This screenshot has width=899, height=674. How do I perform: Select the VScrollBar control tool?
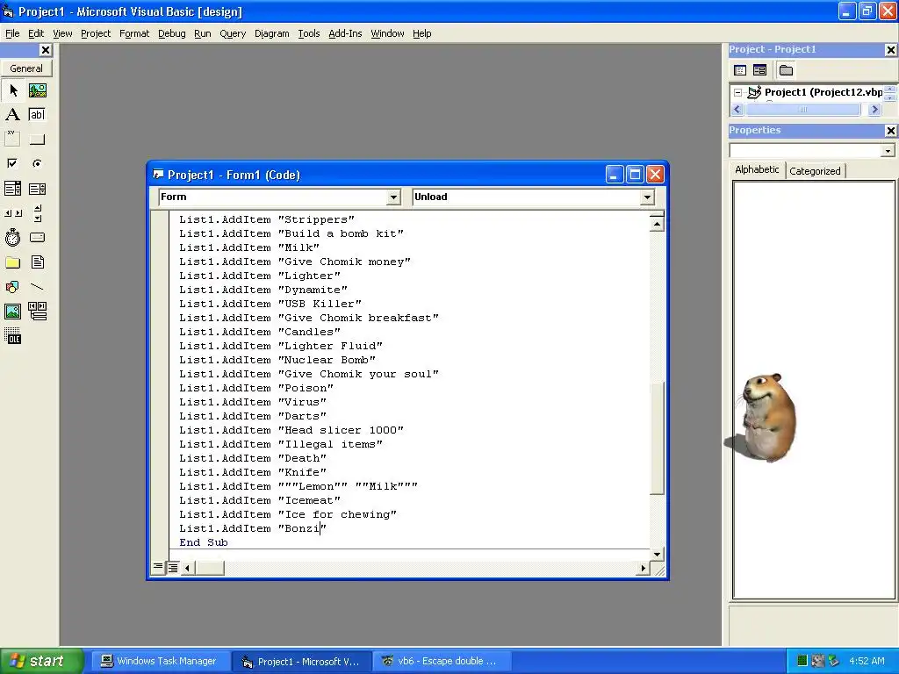(x=37, y=212)
